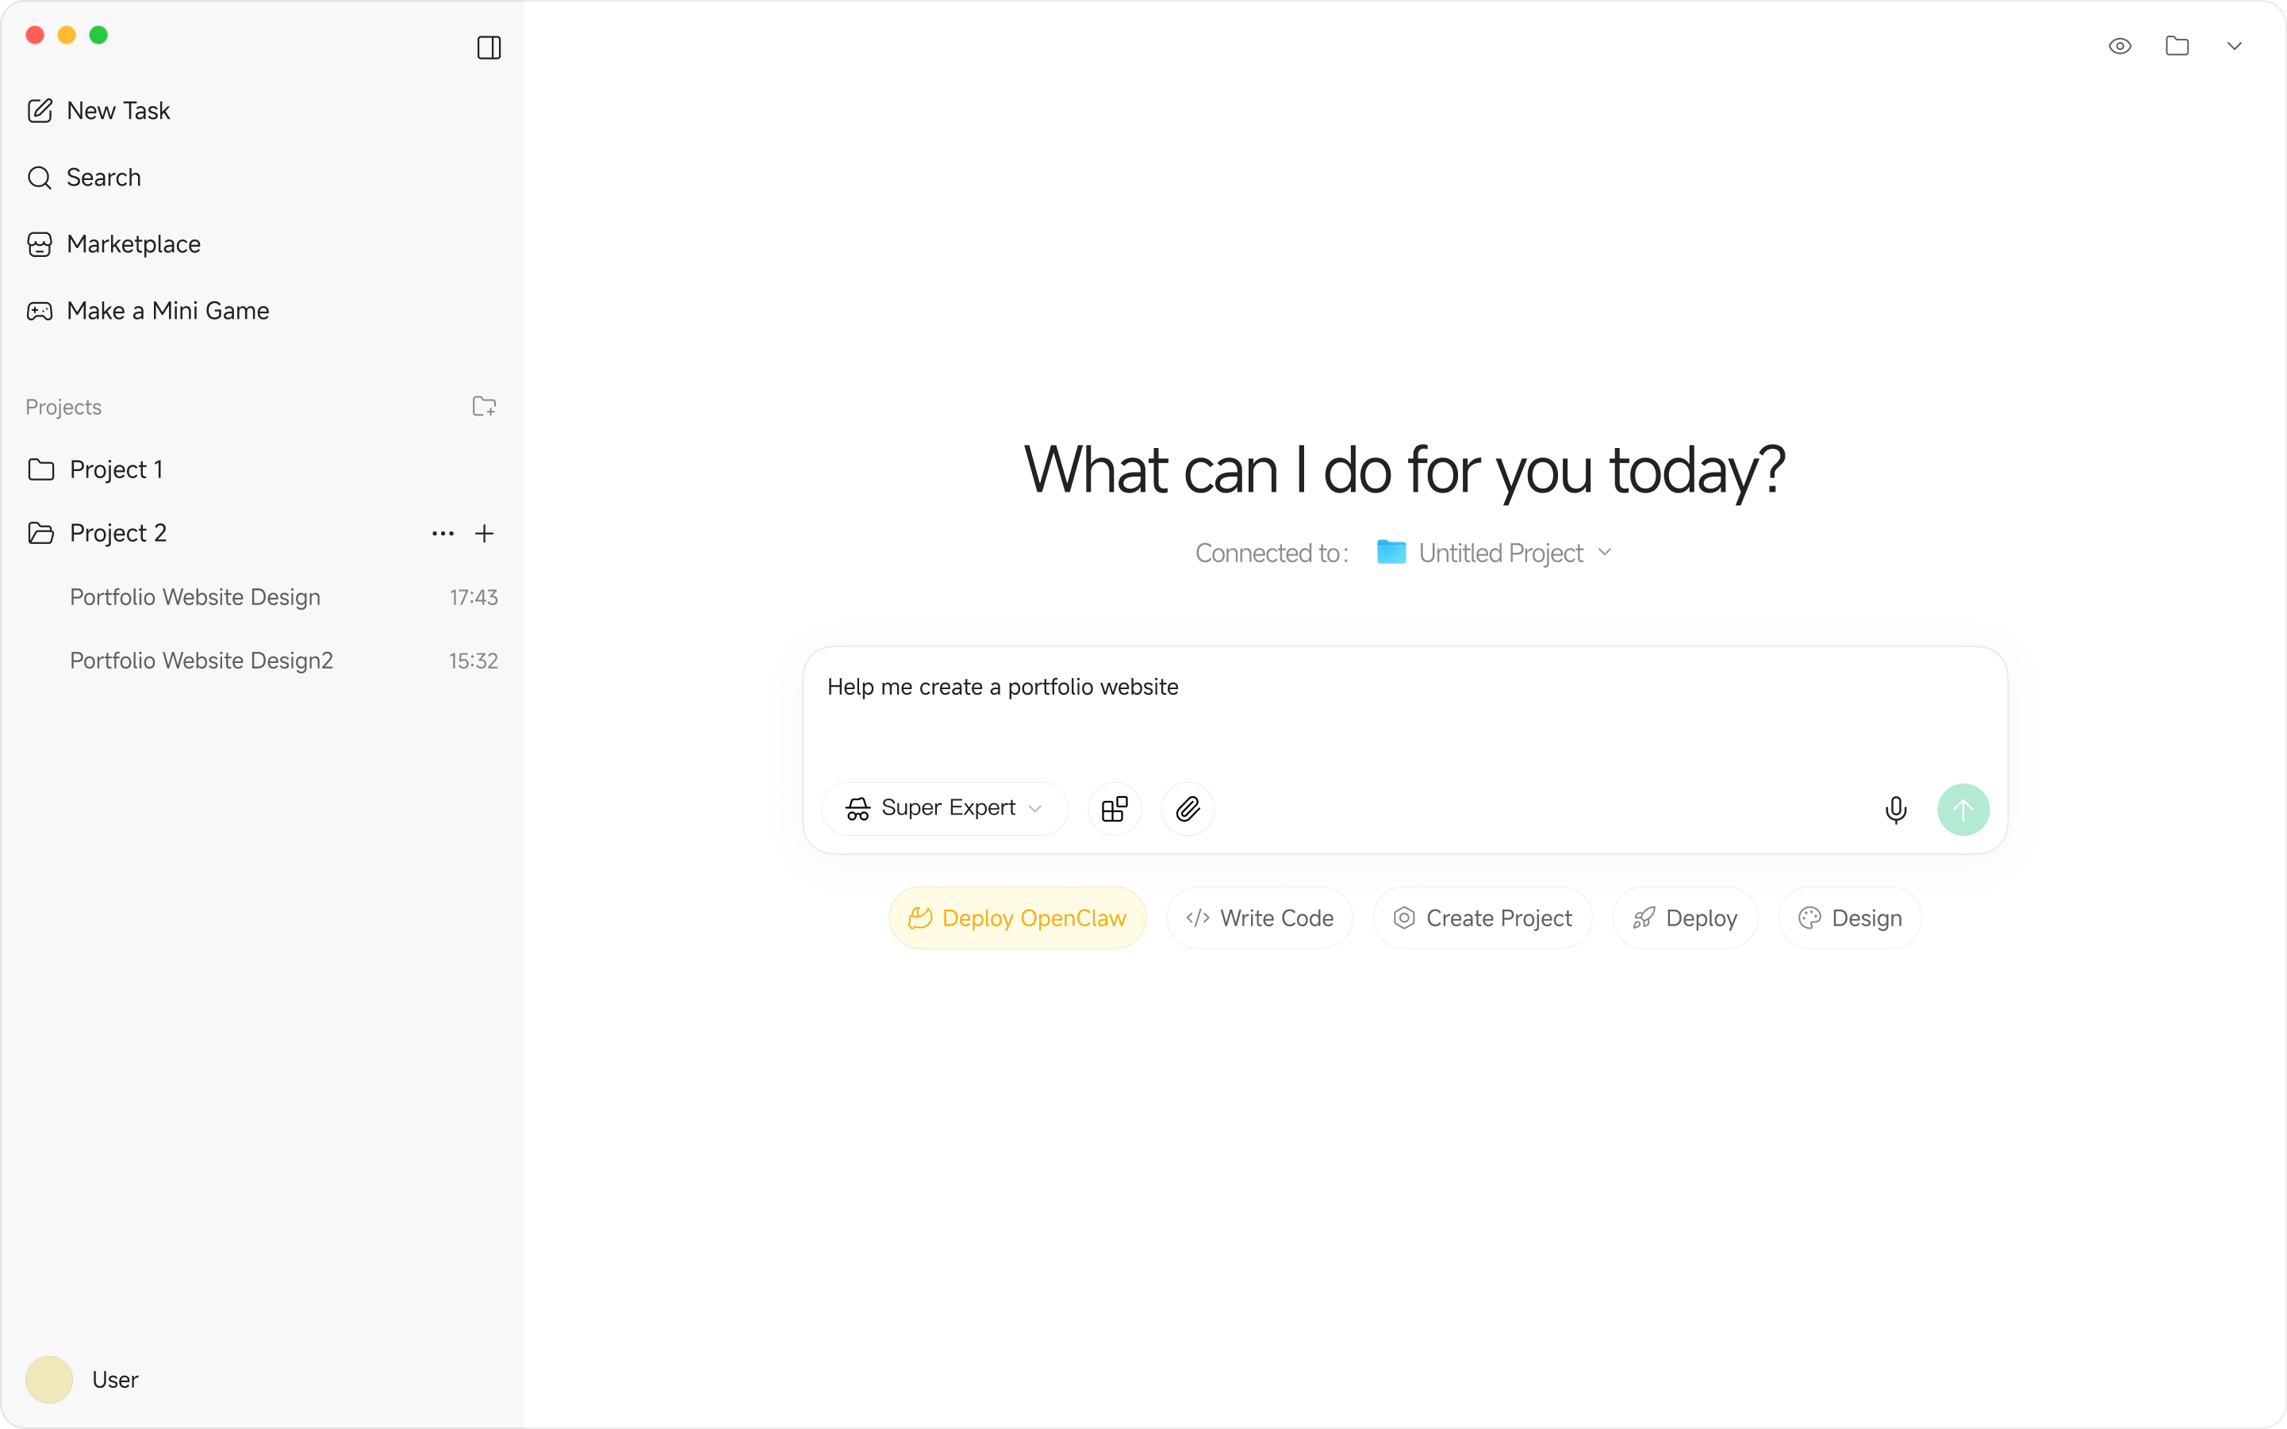The width and height of the screenshot is (2287, 1429).
Task: Launch Make a Mini Game
Action: (168, 310)
